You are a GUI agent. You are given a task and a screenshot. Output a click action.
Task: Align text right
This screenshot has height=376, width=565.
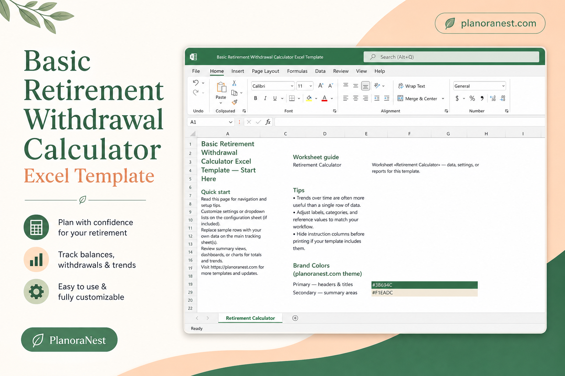point(365,98)
